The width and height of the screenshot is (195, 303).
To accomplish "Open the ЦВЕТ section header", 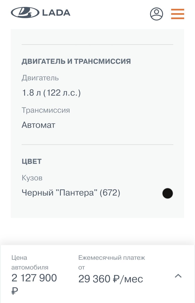I will coord(32,161).
